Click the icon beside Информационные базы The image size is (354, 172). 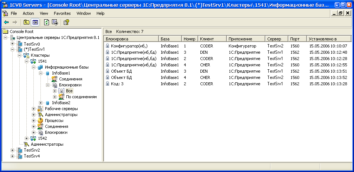(x=40, y=67)
